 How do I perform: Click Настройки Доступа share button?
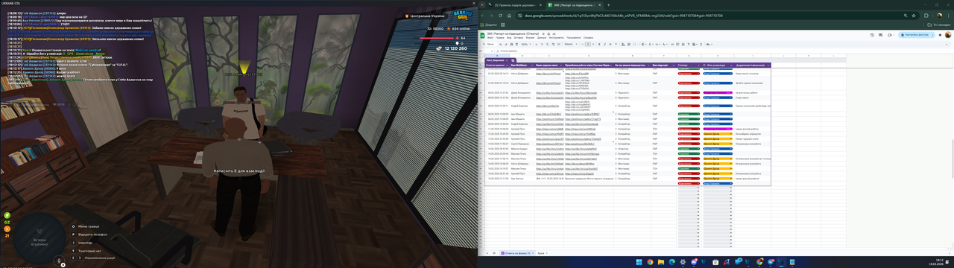[914, 35]
